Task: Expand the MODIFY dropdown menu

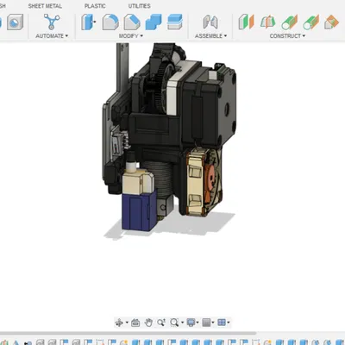Action: [x=131, y=36]
